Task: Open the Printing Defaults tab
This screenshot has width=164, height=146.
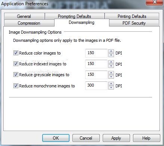Action: (132, 16)
